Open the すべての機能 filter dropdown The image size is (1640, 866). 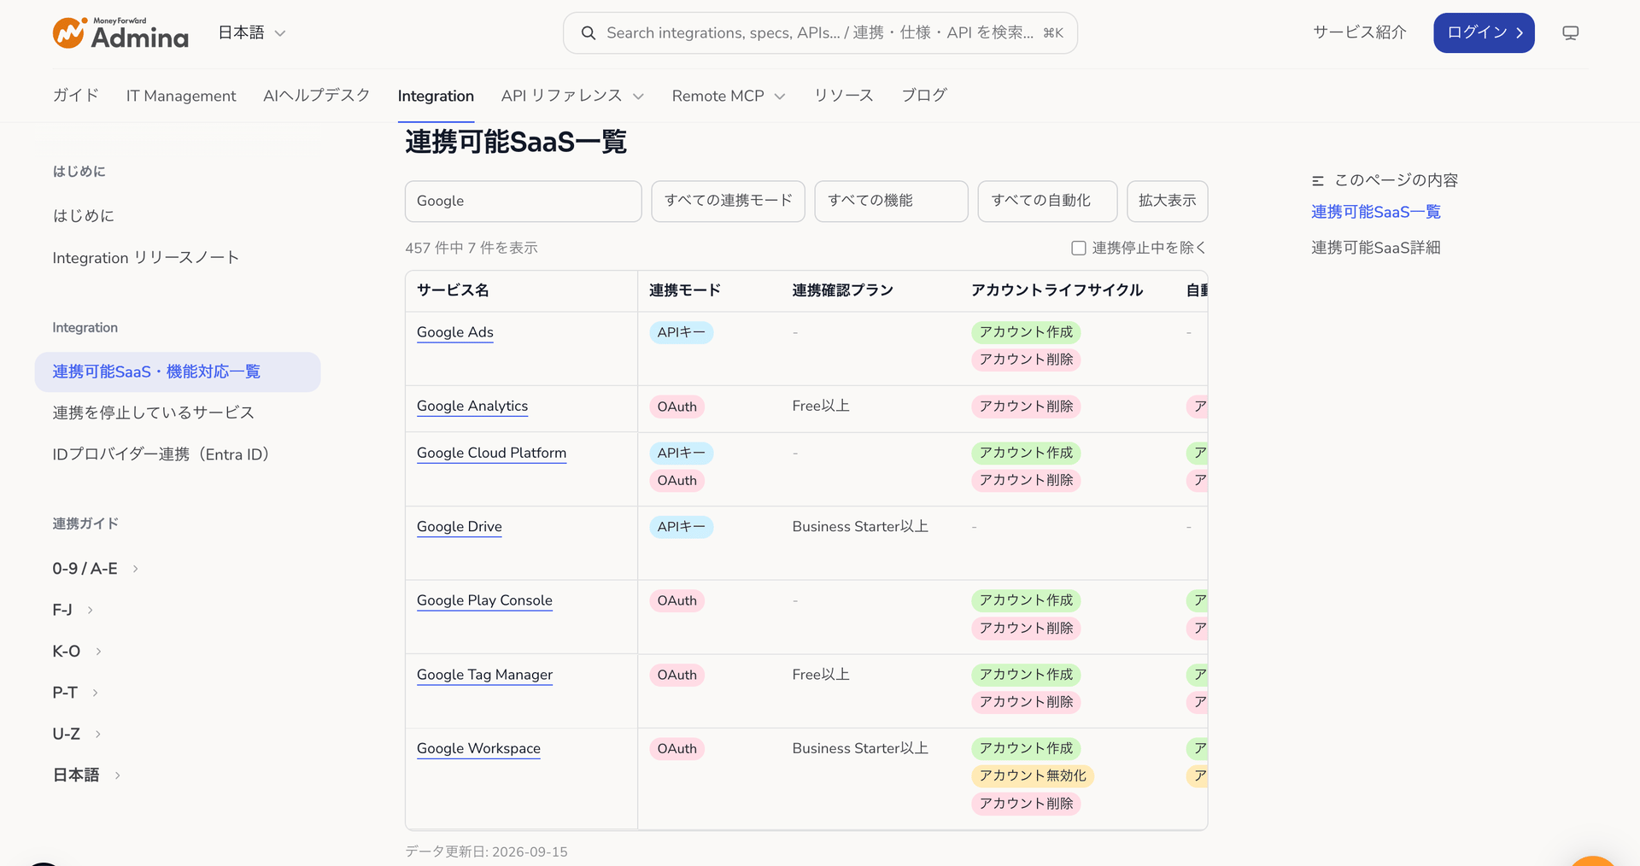[x=891, y=201]
